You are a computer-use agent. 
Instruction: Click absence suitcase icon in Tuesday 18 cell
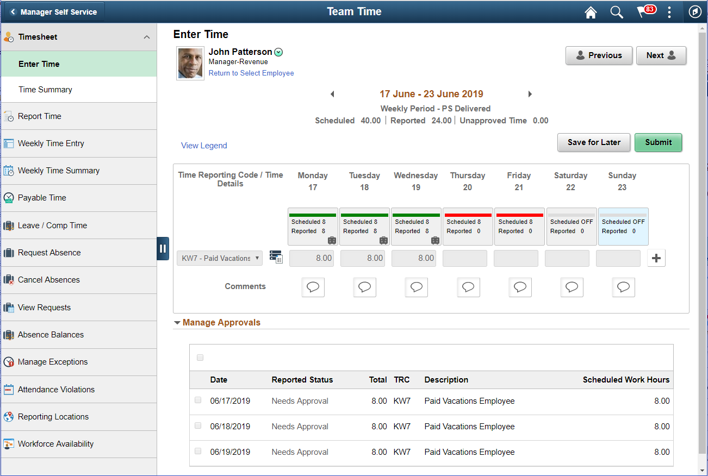coord(383,240)
